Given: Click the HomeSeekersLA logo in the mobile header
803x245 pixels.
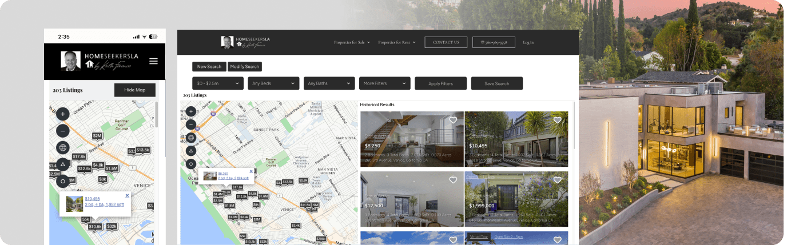Looking at the screenshot, I should tap(100, 61).
